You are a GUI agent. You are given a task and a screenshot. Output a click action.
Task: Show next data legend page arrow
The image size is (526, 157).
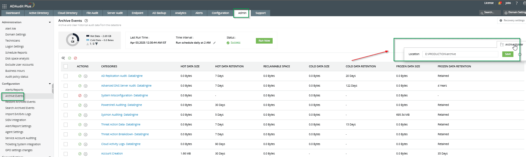pyautogui.click(x=97, y=44)
